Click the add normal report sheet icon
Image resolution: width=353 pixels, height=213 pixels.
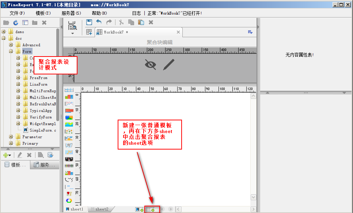coord(139,209)
